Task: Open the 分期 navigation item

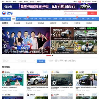Action: click(88, 19)
